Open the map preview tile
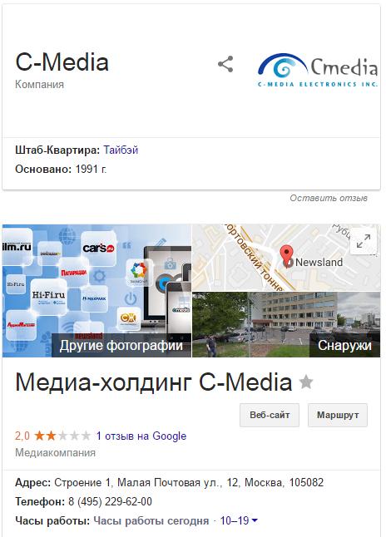 click(x=286, y=258)
